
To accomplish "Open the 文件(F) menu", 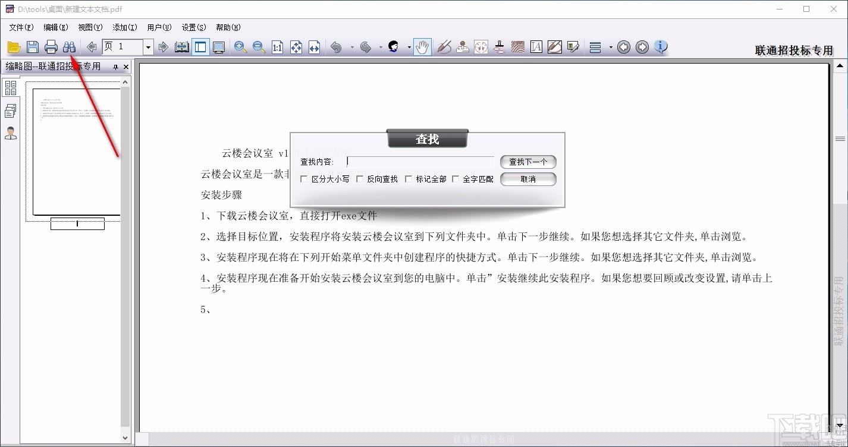I will click(21, 27).
